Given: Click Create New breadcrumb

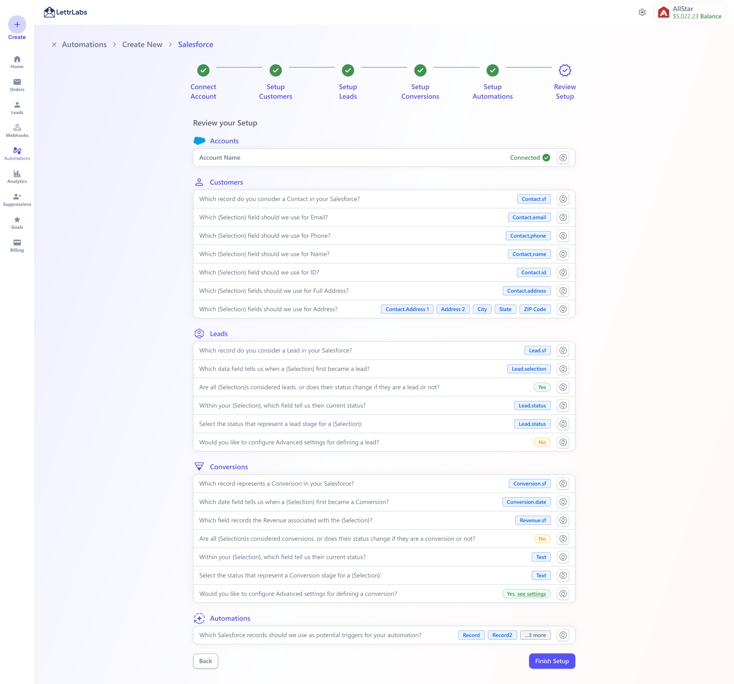Looking at the screenshot, I should coord(142,44).
